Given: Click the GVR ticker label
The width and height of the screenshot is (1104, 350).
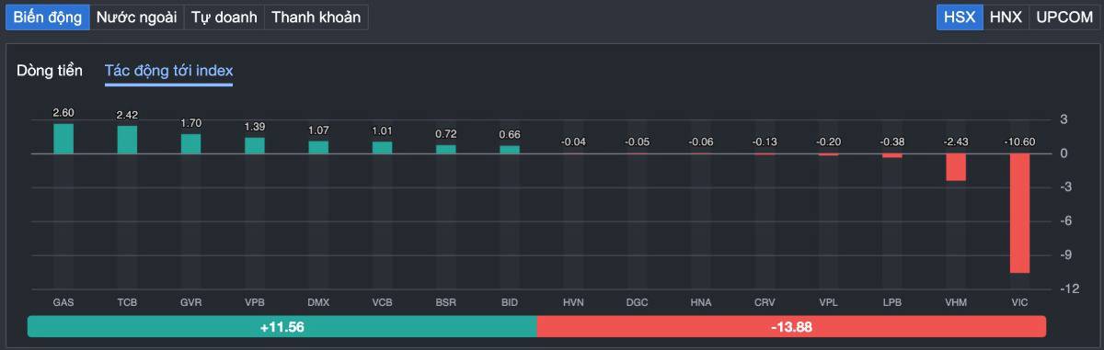Looking at the screenshot, I should (190, 302).
